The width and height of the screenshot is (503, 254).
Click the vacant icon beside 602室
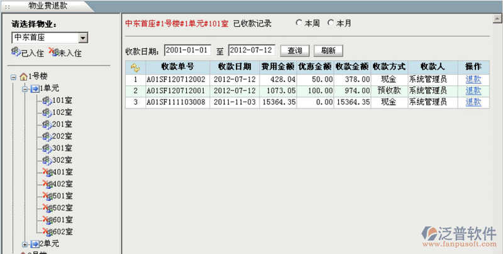click(x=48, y=232)
